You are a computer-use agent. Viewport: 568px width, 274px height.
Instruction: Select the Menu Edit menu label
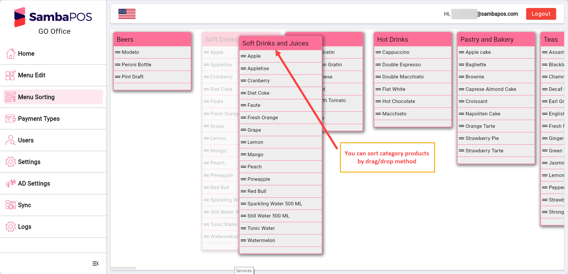tap(32, 75)
